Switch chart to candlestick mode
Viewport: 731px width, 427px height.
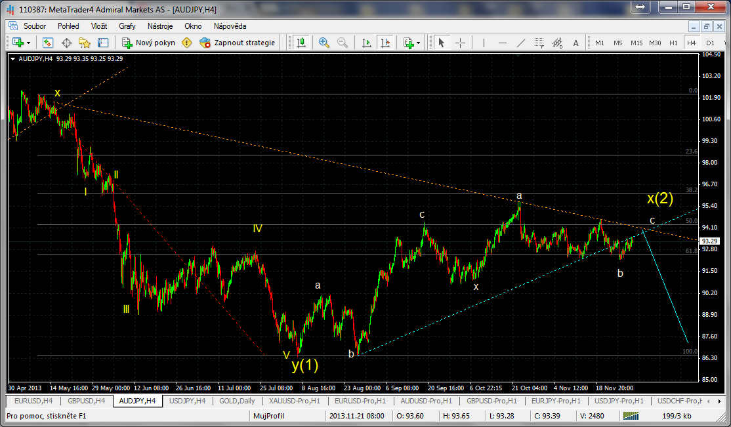(x=301, y=43)
